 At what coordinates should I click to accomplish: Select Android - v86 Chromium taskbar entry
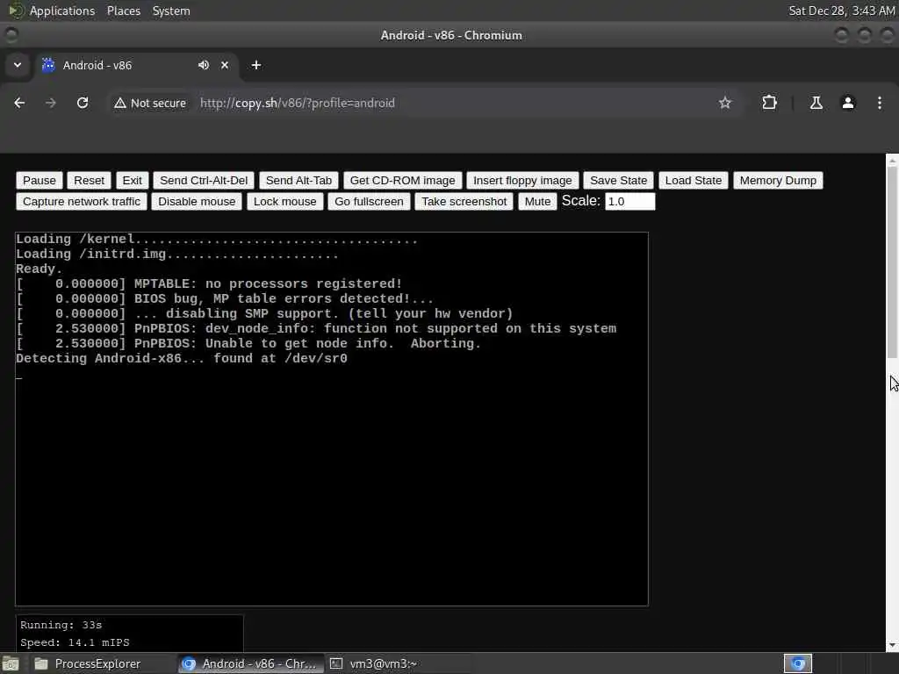coord(250,663)
